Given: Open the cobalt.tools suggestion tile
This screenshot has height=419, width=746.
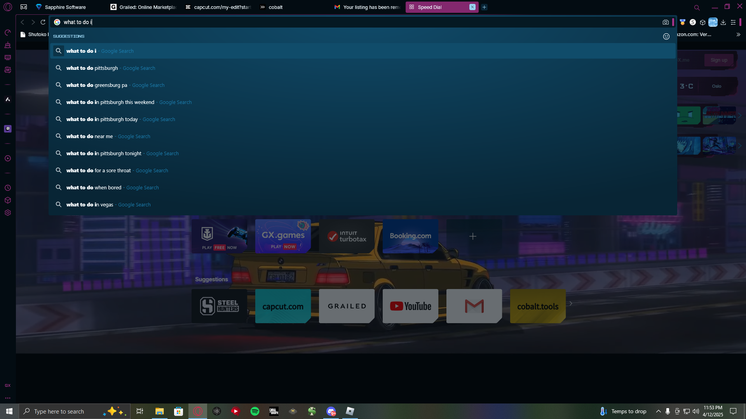Looking at the screenshot, I should [x=538, y=306].
